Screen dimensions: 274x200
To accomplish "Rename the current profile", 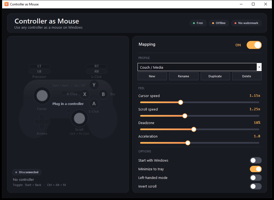I will click(184, 76).
